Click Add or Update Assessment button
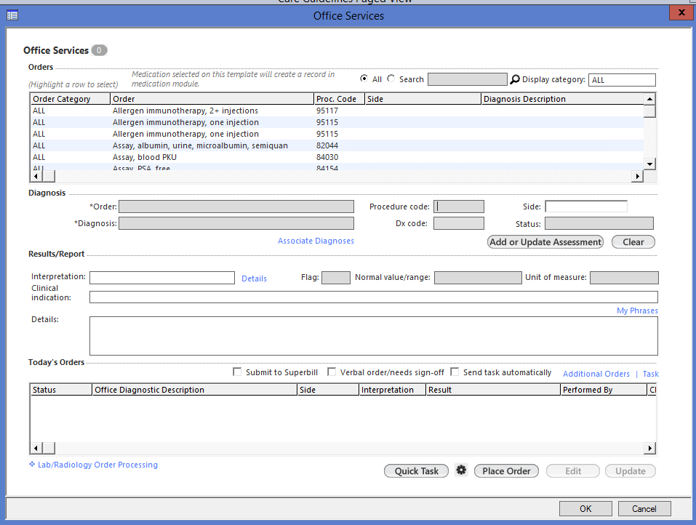 click(545, 242)
